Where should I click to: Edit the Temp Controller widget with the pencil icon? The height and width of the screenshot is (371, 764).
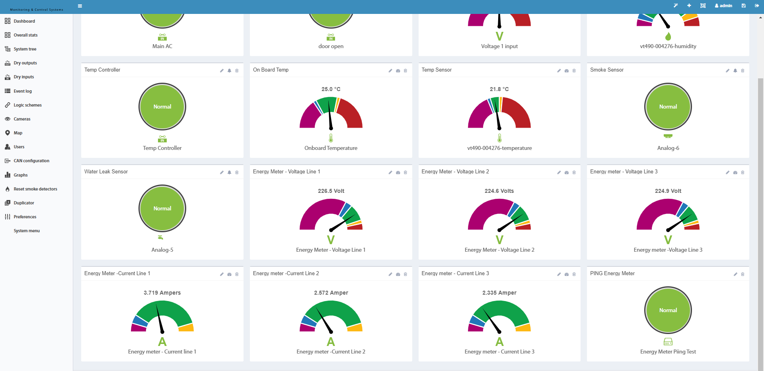click(x=222, y=71)
